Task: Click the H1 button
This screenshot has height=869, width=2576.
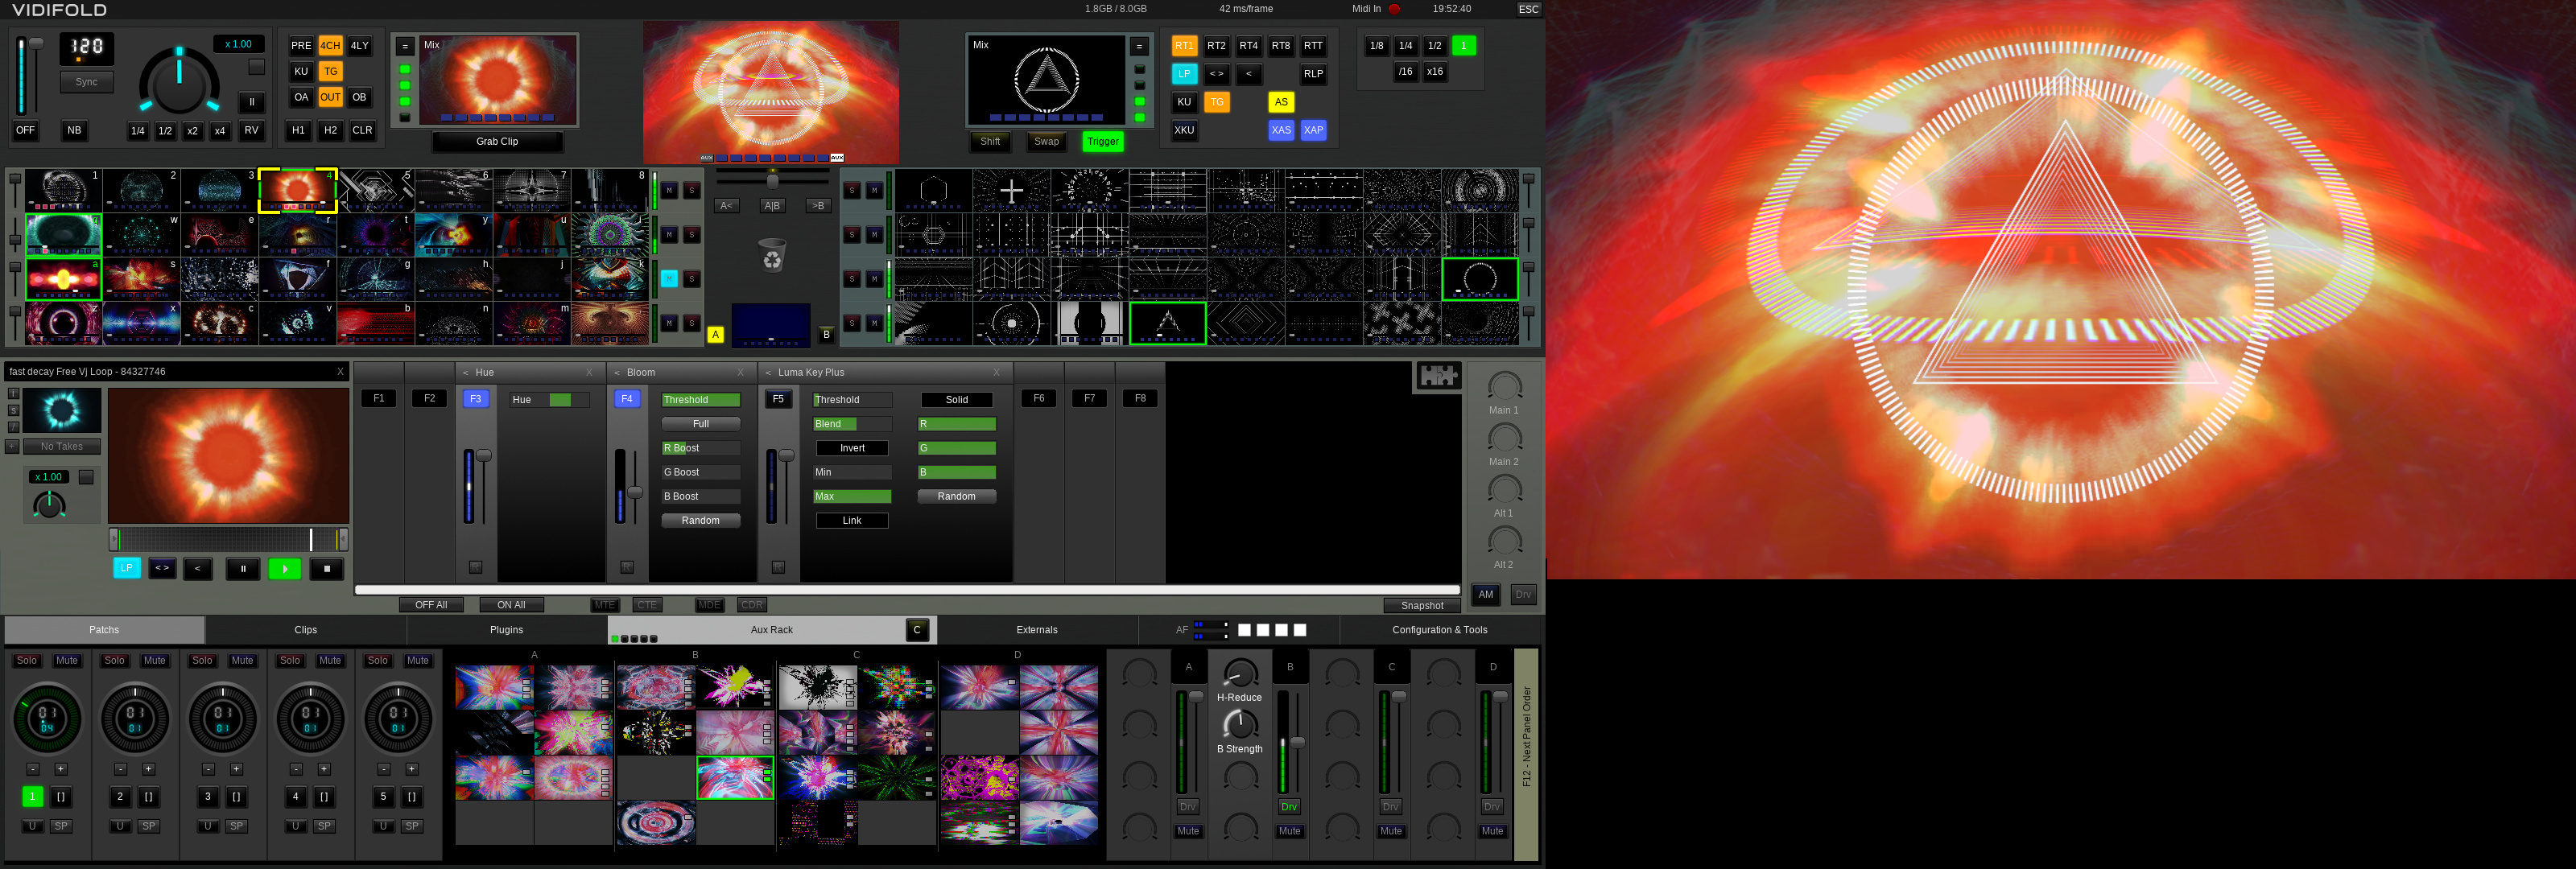Action: tap(298, 130)
